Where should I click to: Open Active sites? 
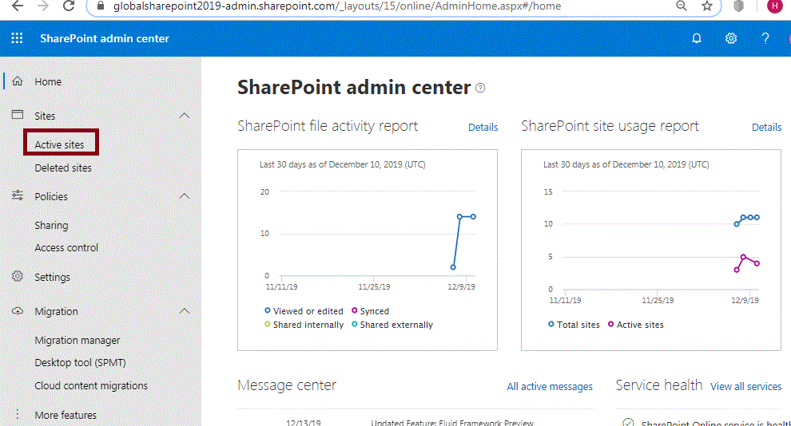[x=59, y=144]
